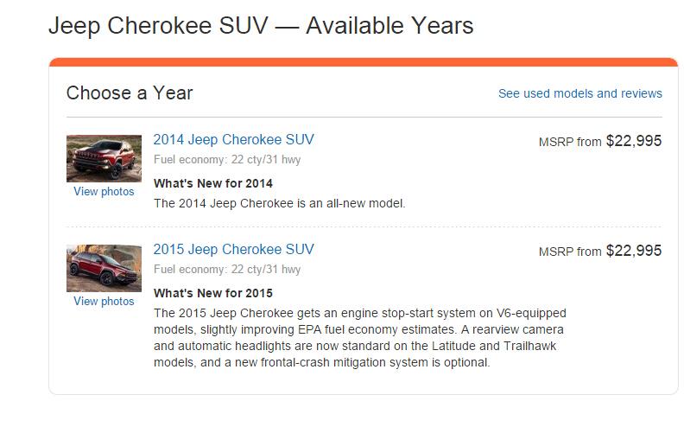This screenshot has height=427, width=684.
Task: Open the "2014 Jeep Cherokee SUV" title link
Action: [233, 140]
